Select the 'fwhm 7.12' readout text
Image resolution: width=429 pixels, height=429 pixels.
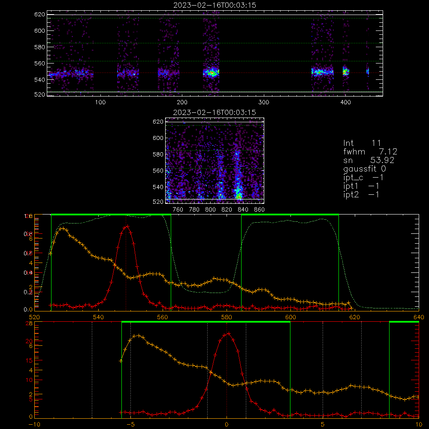(x=370, y=151)
